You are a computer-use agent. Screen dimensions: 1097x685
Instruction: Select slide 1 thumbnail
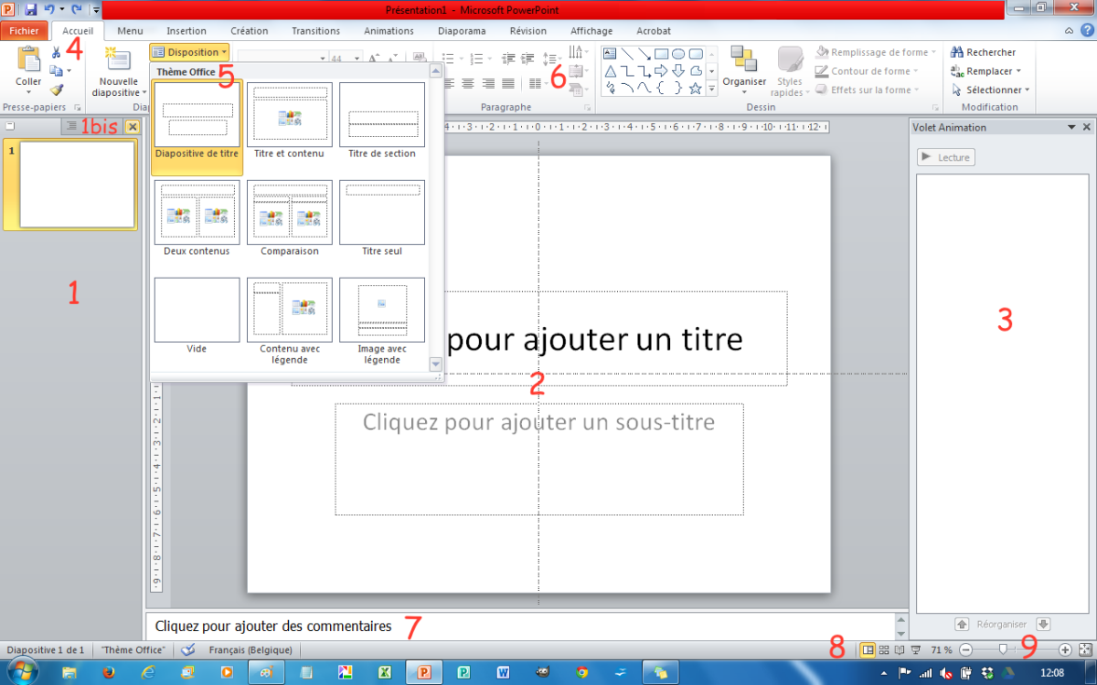point(78,185)
